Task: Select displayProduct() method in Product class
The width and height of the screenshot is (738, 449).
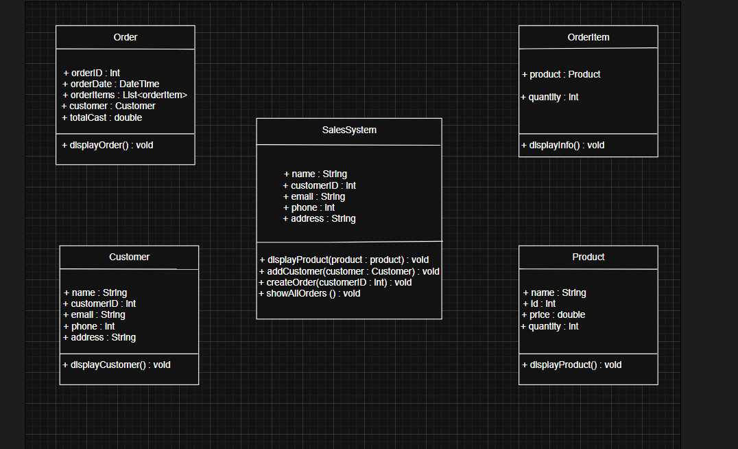Action: pos(571,365)
